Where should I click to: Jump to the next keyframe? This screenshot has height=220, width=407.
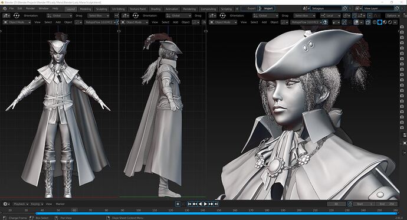pyautogui.click(x=211, y=204)
